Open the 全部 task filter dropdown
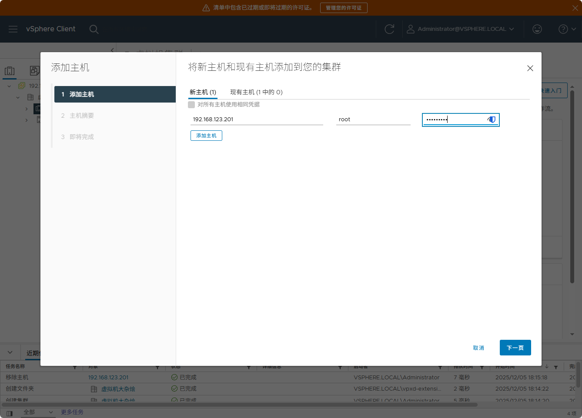 [38, 412]
